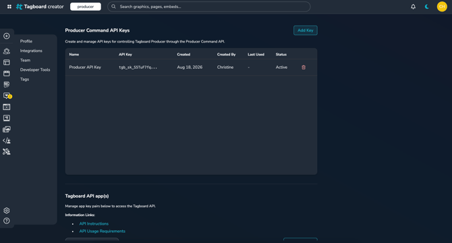Image resolution: width=452 pixels, height=243 pixels.
Task: Open the Team settings page
Action: 25,60
